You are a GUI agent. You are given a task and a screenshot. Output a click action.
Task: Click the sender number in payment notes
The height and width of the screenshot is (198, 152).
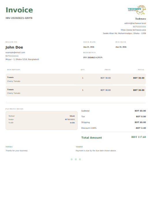point(70,119)
